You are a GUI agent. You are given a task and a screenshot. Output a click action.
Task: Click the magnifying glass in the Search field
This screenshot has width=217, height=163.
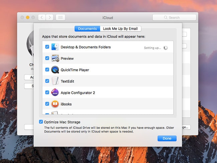click(x=166, y=17)
